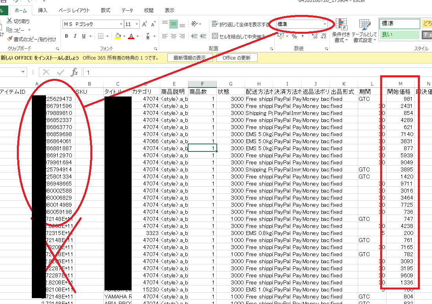Screen dimensions: 432x304
Task: Toggle align text left
Action: pyautogui.click(x=165, y=36)
